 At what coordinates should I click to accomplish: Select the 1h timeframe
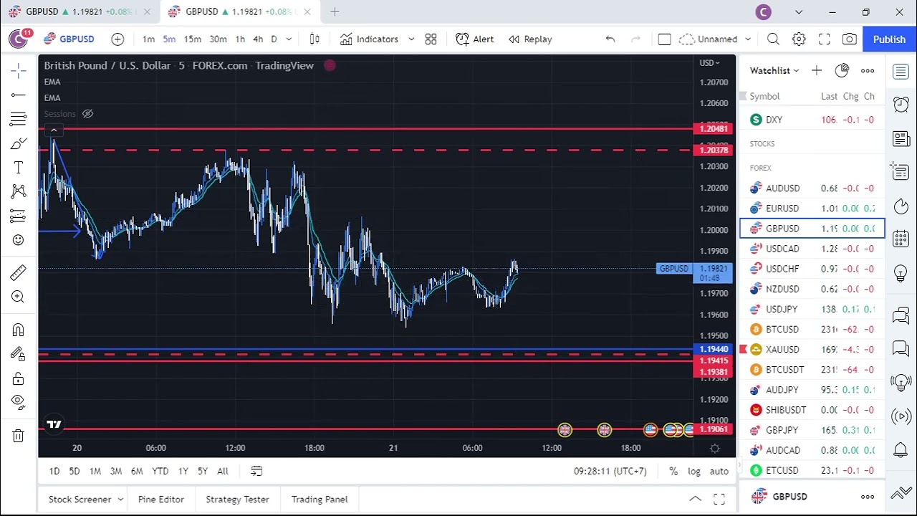240,39
